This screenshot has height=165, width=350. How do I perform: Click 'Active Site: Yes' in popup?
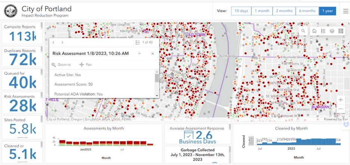click(x=68, y=75)
